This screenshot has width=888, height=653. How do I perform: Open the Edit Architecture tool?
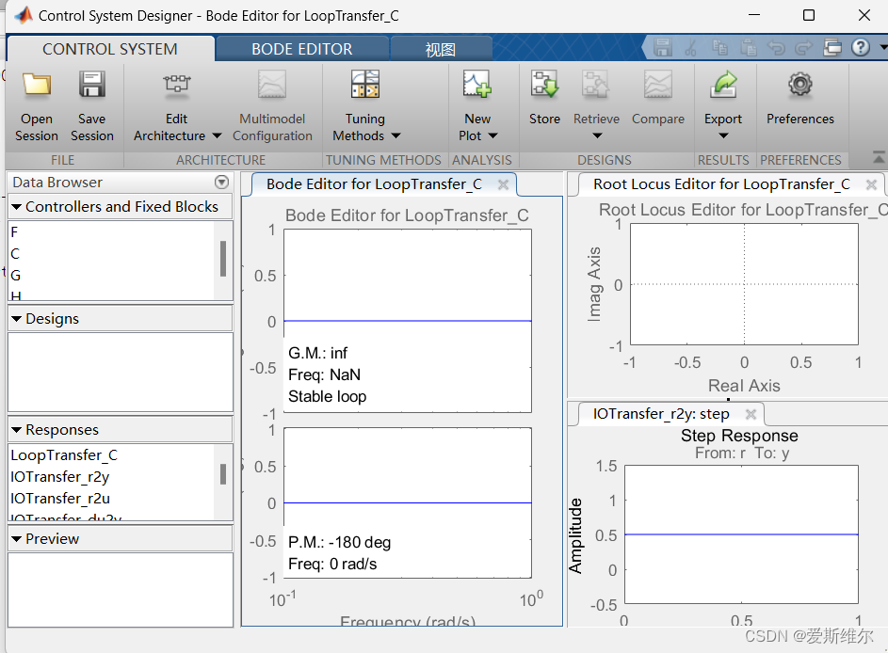pyautogui.click(x=177, y=106)
